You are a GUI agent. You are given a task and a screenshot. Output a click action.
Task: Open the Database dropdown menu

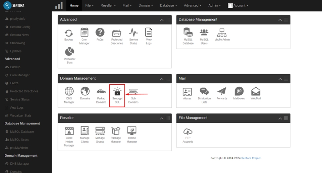[x=168, y=6]
